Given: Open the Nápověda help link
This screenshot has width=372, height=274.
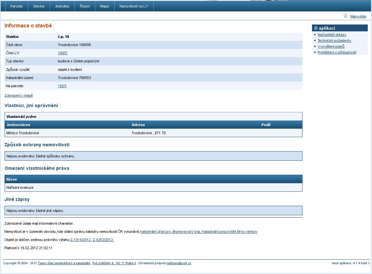Looking at the screenshot, I should 358,16.
